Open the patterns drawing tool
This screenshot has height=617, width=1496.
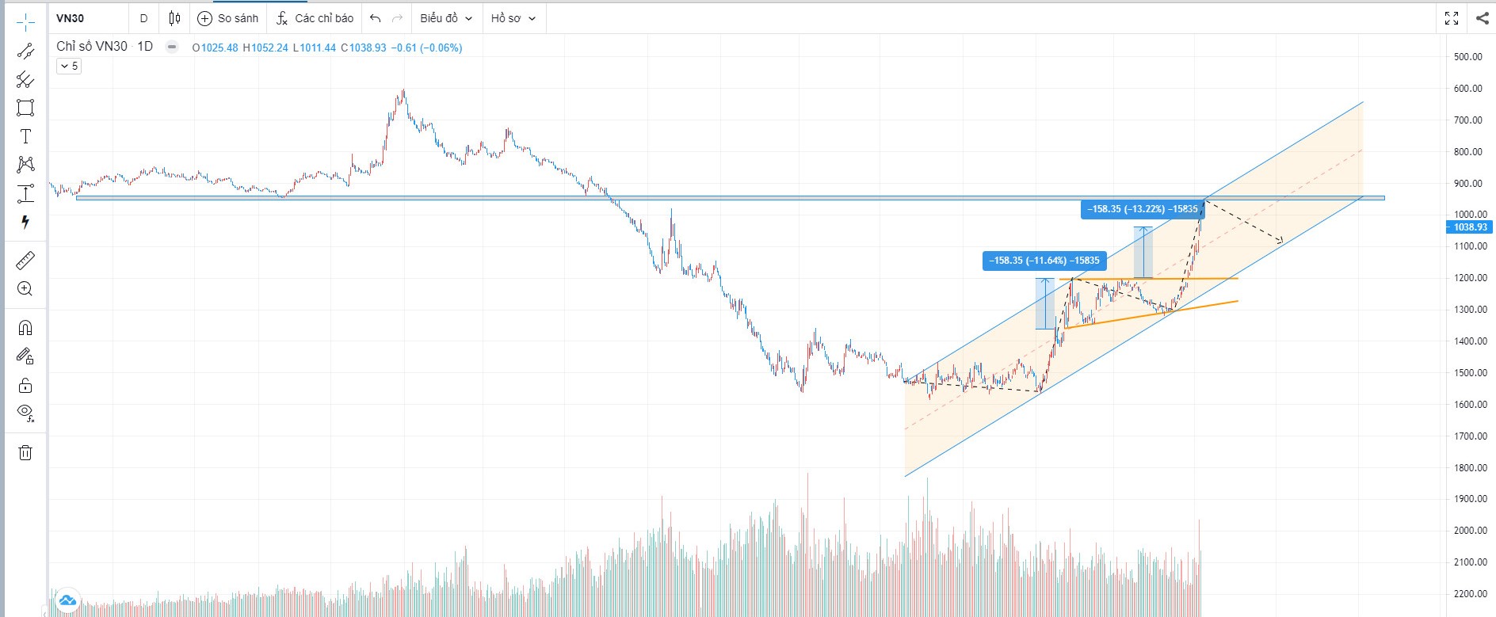pos(25,165)
